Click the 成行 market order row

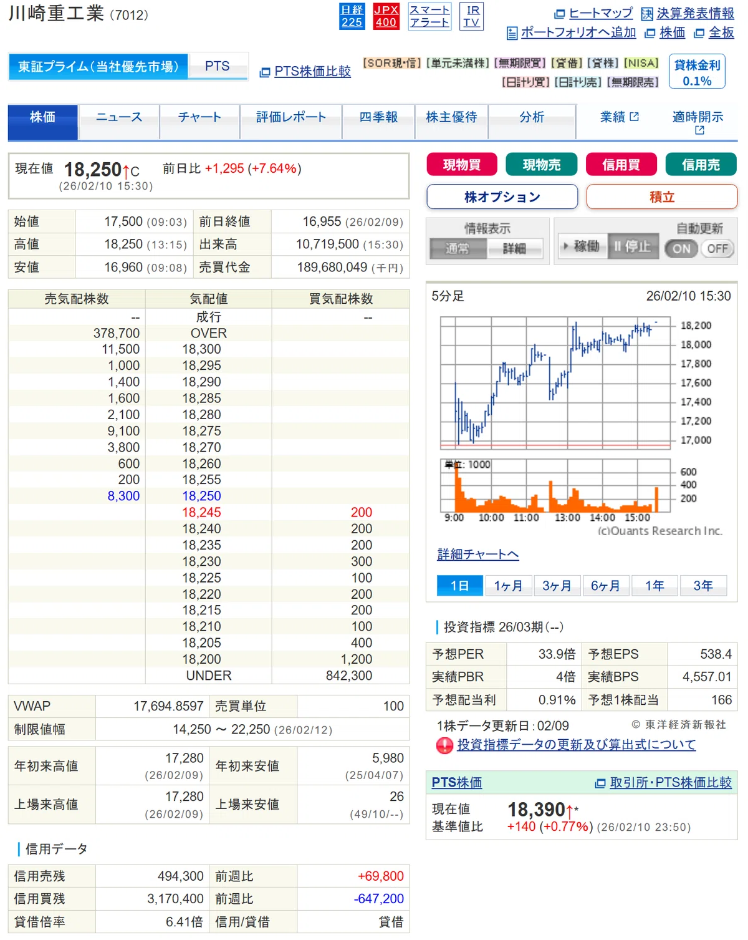(x=209, y=317)
